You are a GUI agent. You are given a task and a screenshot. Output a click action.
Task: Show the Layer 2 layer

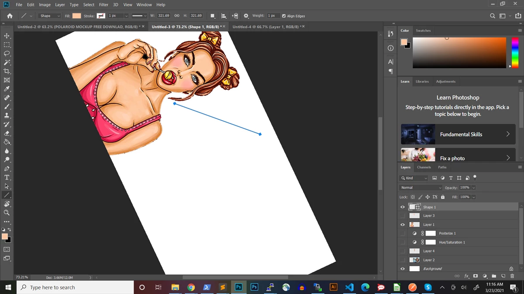click(x=403, y=260)
